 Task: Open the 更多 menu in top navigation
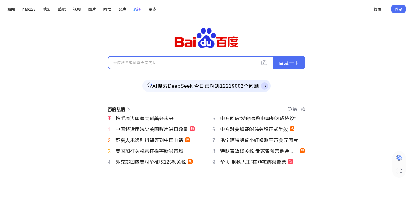click(x=152, y=9)
